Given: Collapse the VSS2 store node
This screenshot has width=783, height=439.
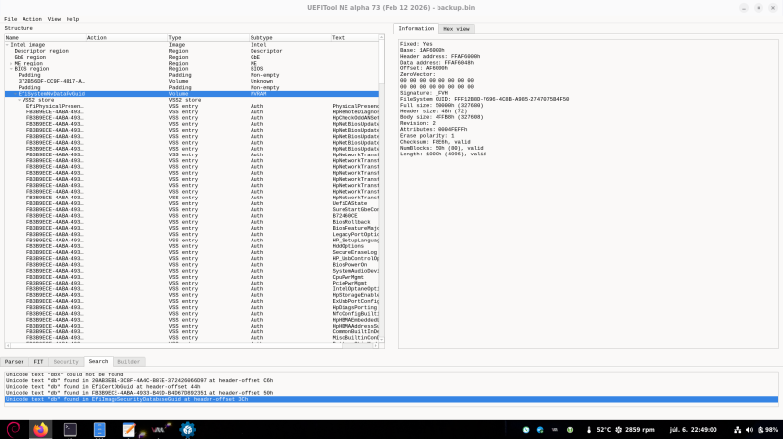Looking at the screenshot, I should tap(19, 100).
